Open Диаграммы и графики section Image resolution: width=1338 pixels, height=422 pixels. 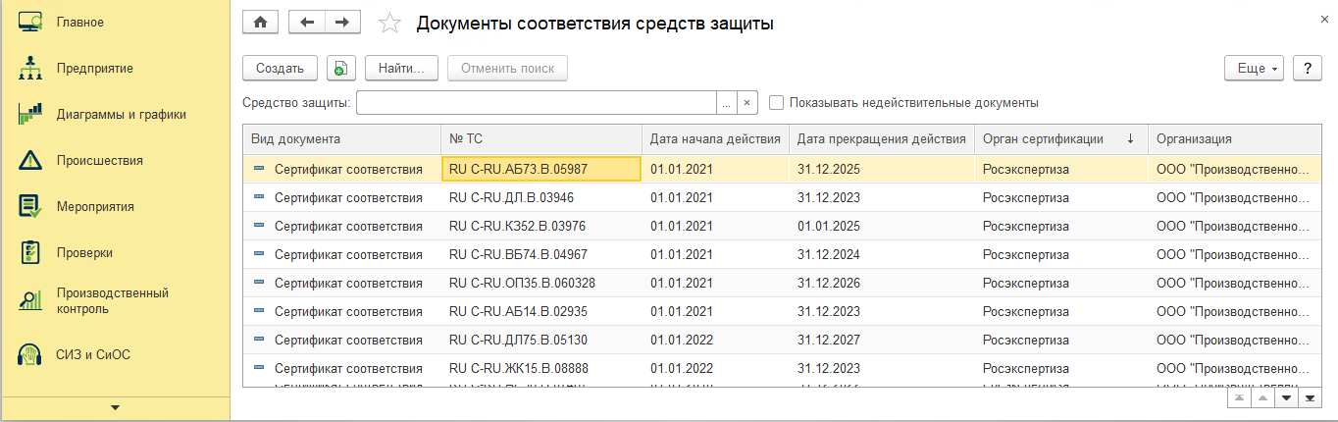(x=121, y=115)
